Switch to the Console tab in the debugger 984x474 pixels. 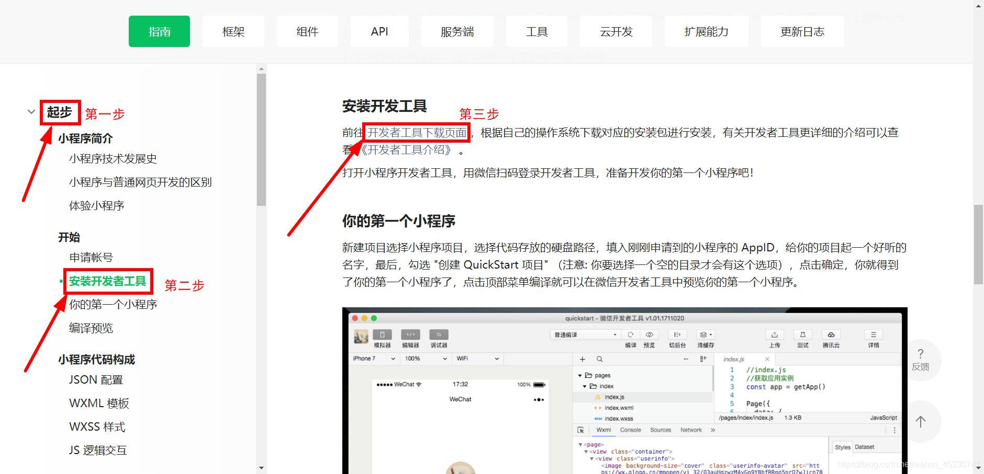point(631,430)
